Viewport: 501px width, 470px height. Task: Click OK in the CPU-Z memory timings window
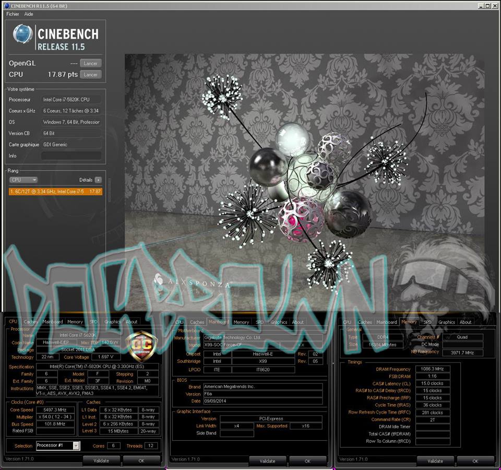475,461
